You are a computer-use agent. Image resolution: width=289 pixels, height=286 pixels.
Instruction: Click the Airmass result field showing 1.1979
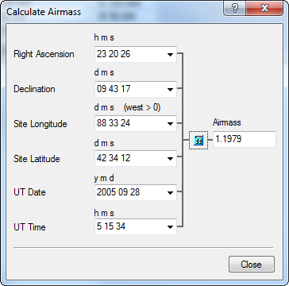click(x=245, y=139)
